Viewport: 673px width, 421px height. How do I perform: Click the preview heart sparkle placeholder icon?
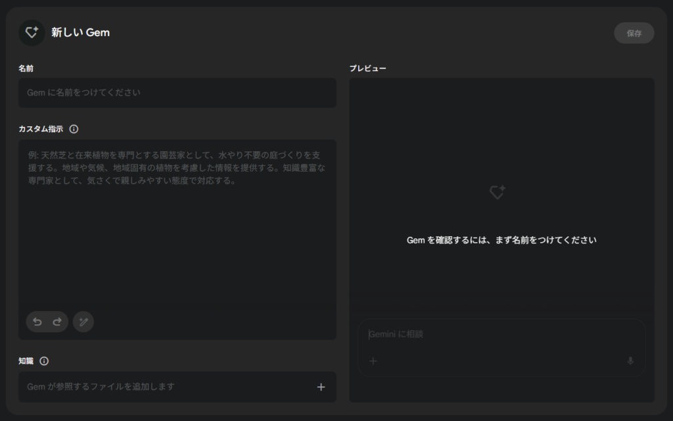498,192
